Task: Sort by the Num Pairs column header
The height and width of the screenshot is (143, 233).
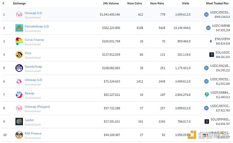Action: coord(157,3)
